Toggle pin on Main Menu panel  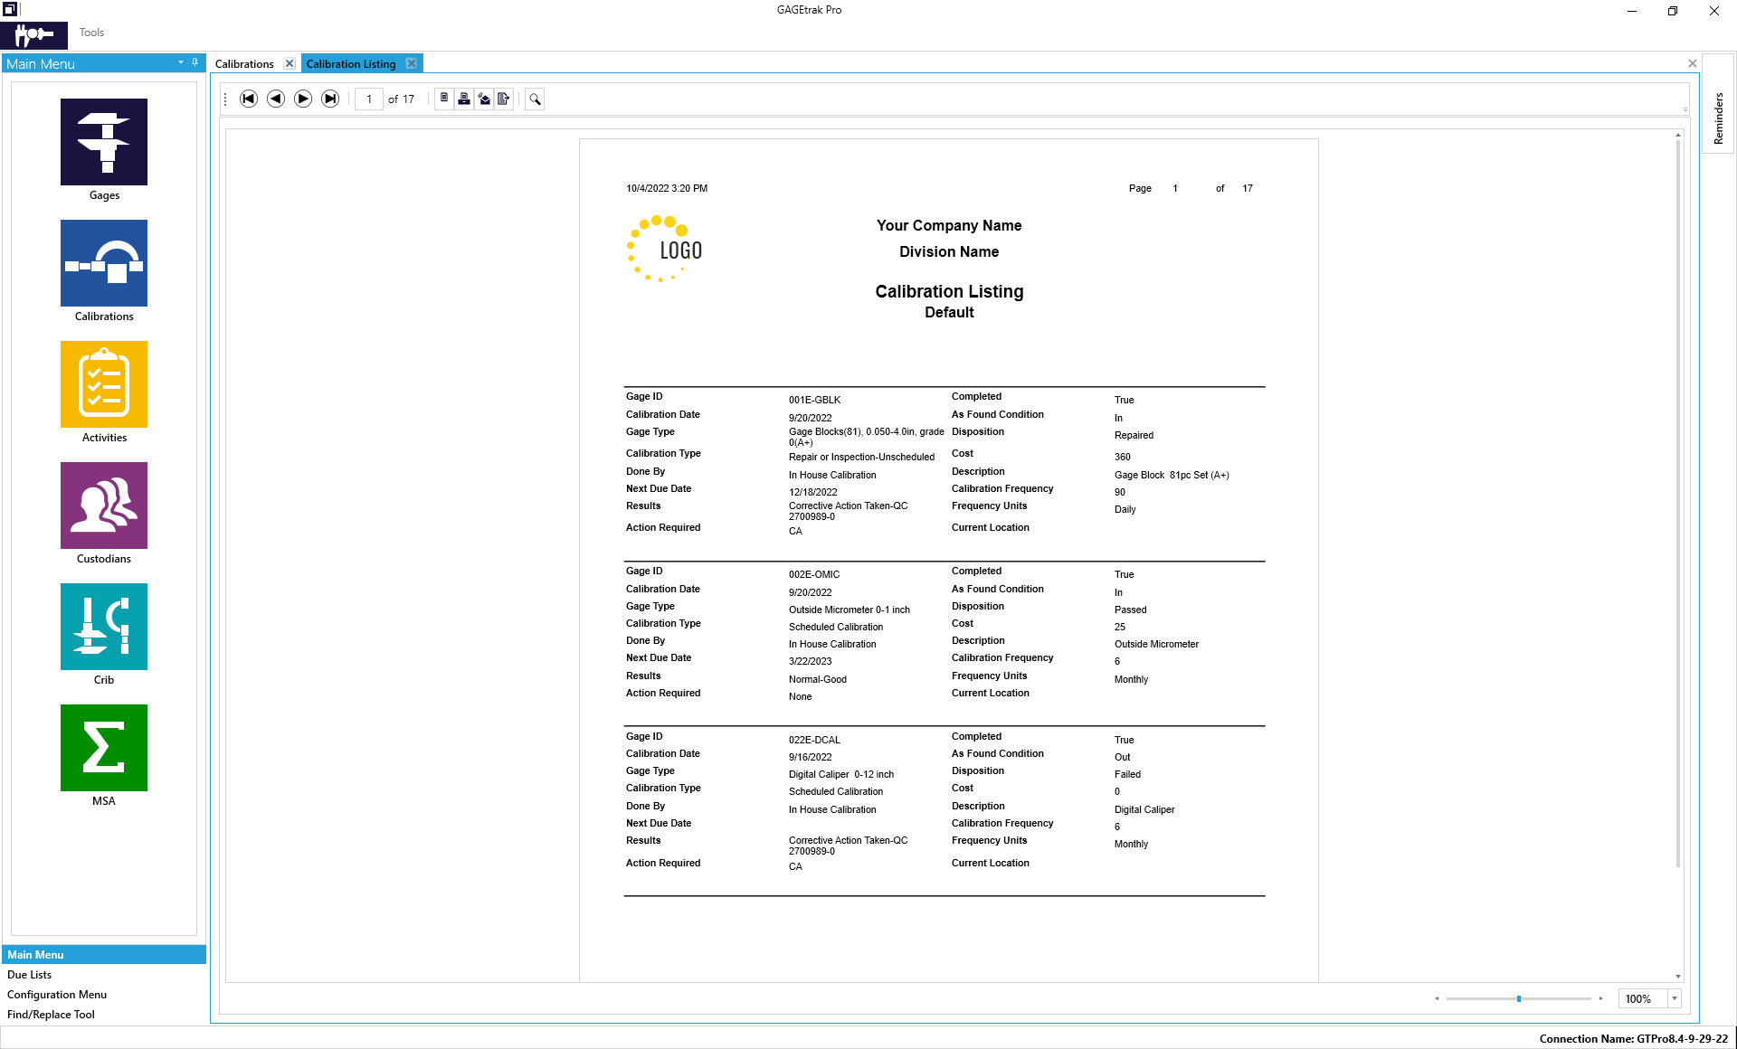click(195, 62)
